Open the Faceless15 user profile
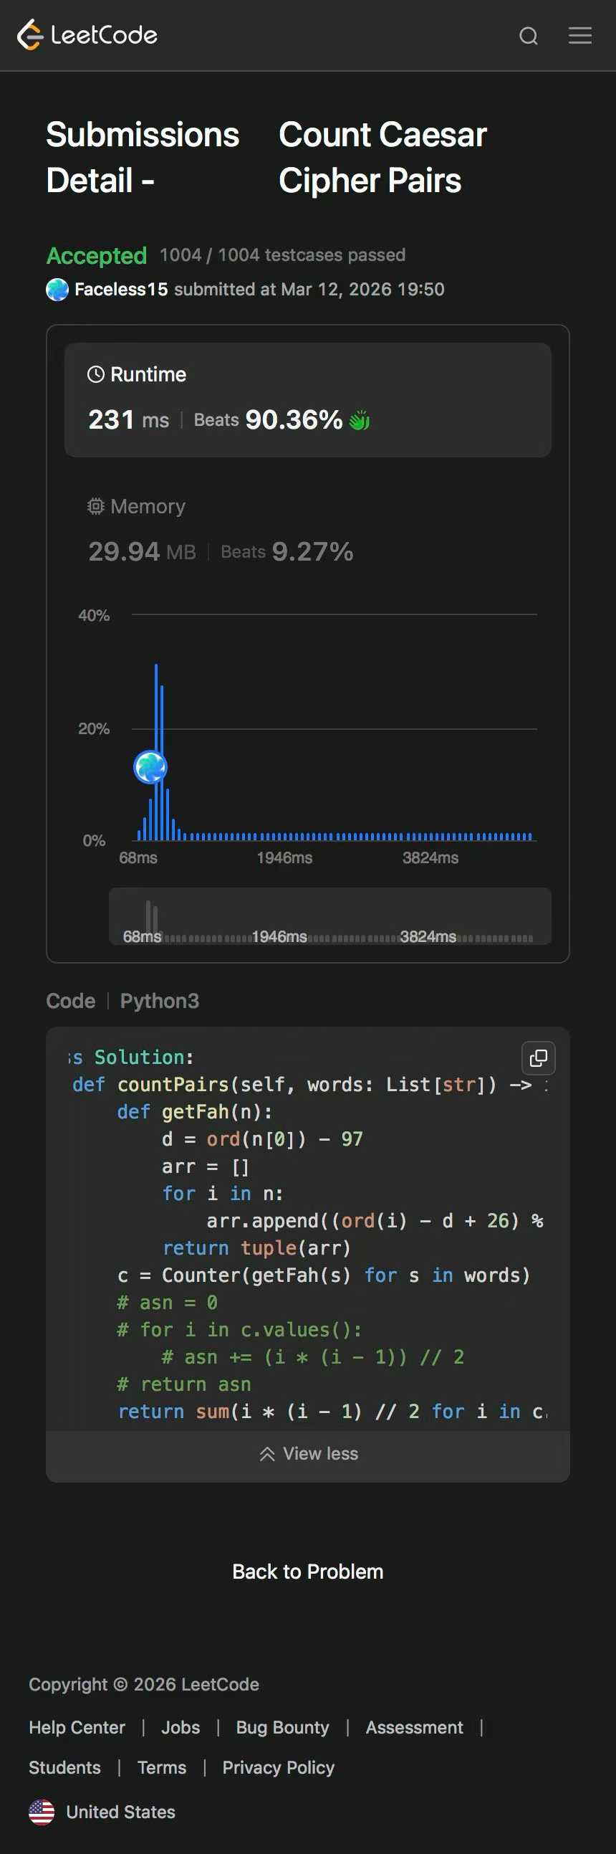 121,290
